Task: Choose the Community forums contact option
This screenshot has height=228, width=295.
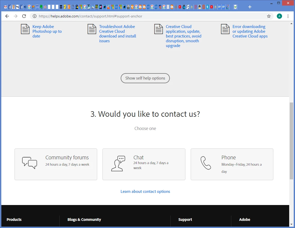Action: [56, 164]
